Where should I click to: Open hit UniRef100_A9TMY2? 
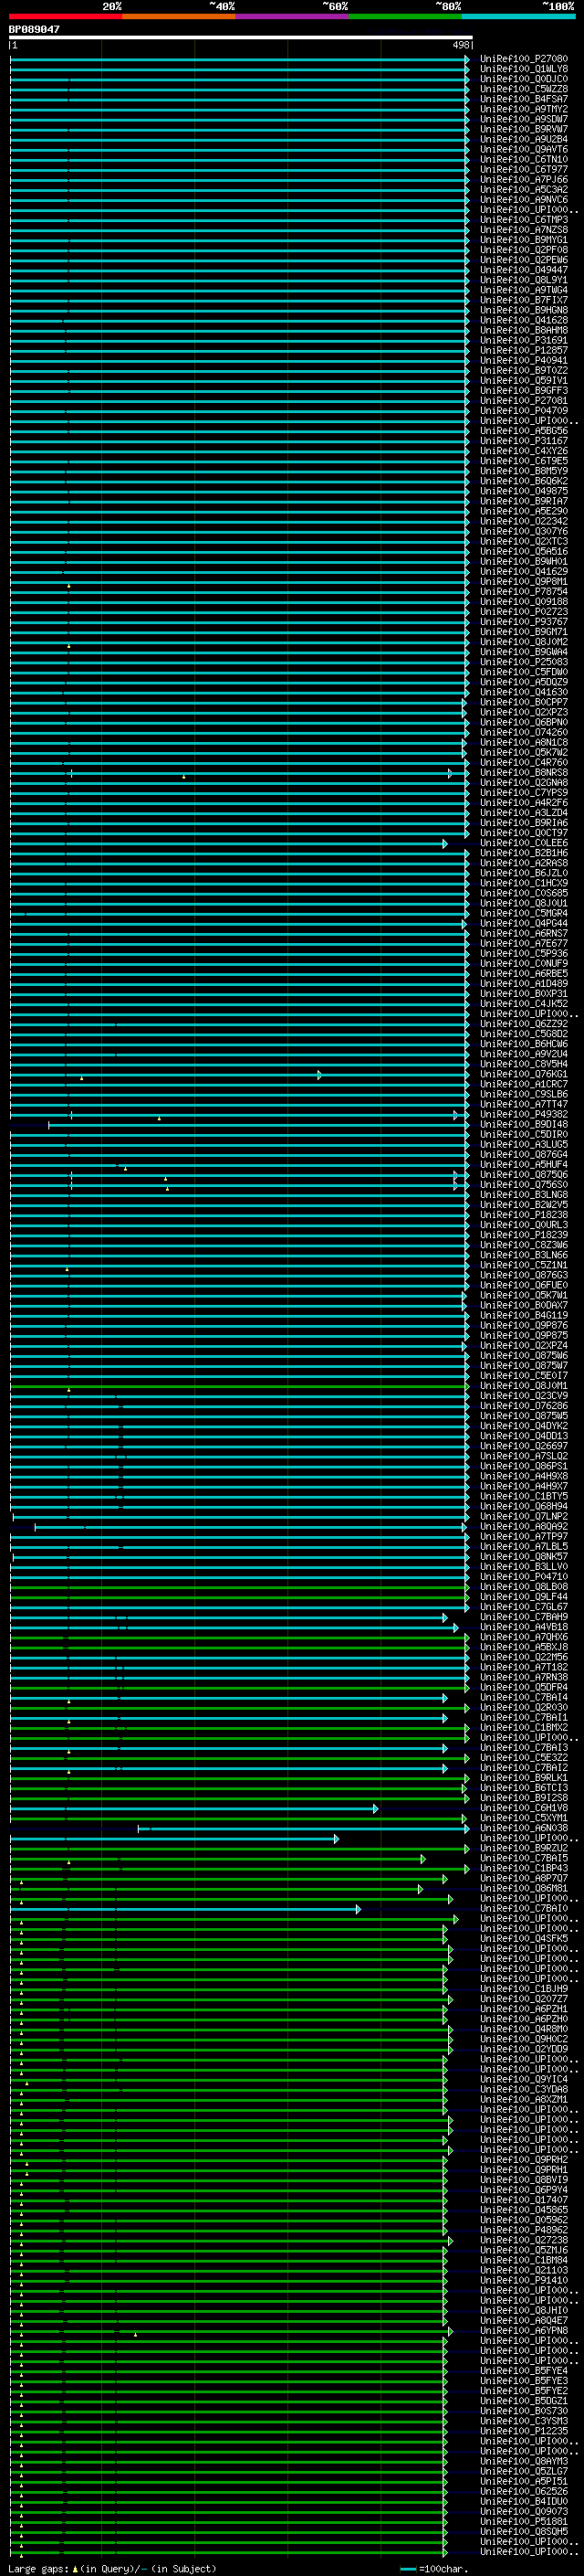(x=524, y=109)
